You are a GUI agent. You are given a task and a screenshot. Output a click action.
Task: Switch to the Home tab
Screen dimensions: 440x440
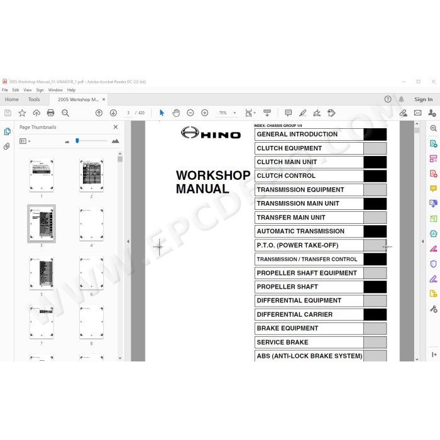click(12, 99)
